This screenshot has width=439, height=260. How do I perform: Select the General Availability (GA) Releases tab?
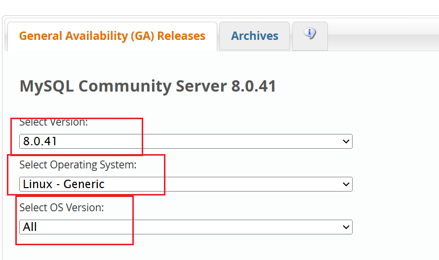click(x=112, y=36)
